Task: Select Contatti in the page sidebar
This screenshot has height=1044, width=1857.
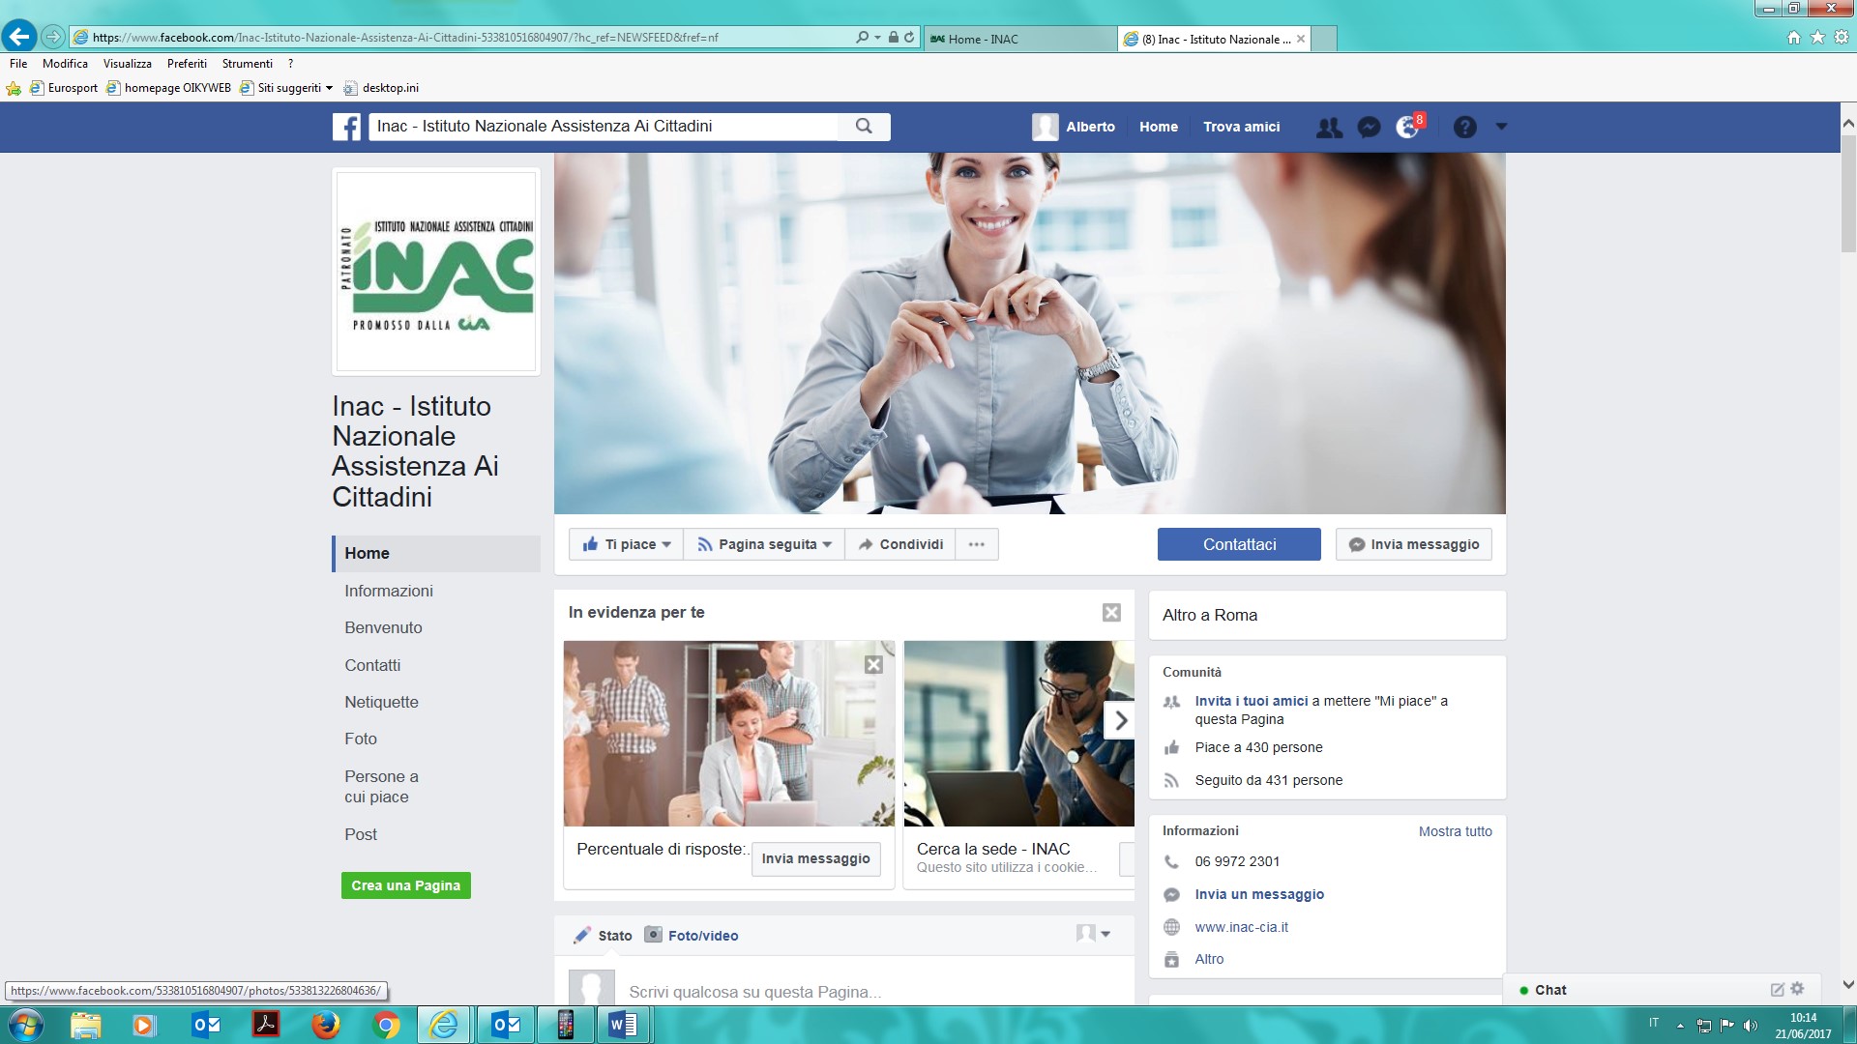Action: 372,665
